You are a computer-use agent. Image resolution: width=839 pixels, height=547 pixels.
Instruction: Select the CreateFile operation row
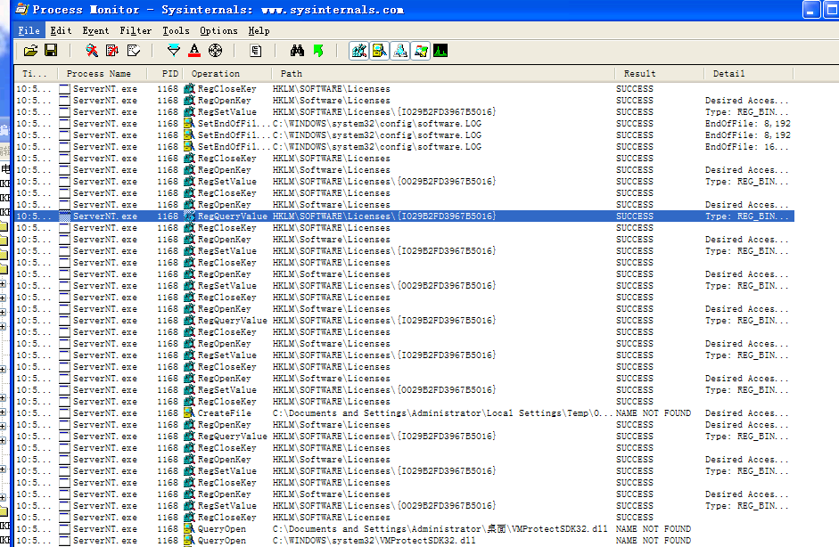(404, 412)
